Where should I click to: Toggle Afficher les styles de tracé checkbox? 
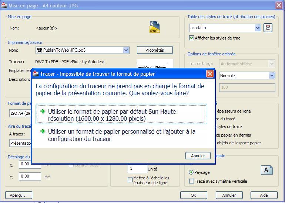coord(191,38)
